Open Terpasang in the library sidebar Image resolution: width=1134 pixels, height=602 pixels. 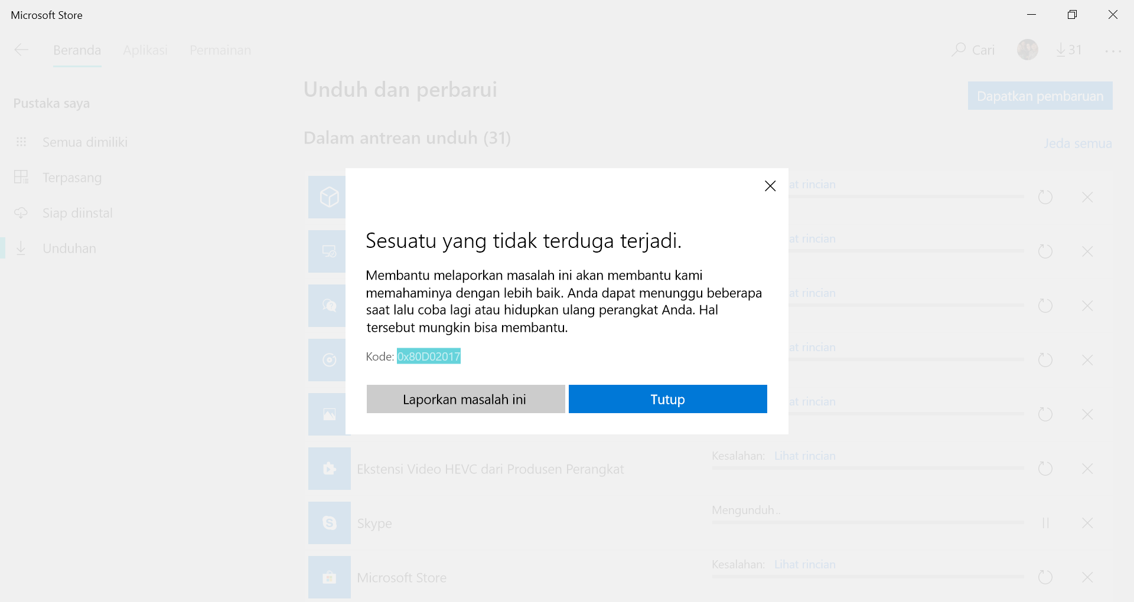pyautogui.click(x=58, y=178)
